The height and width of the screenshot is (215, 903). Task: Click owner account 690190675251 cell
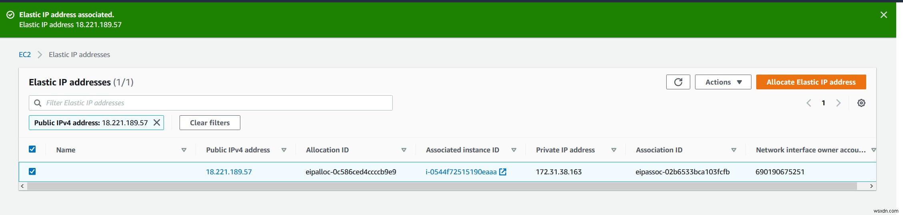coord(780,172)
